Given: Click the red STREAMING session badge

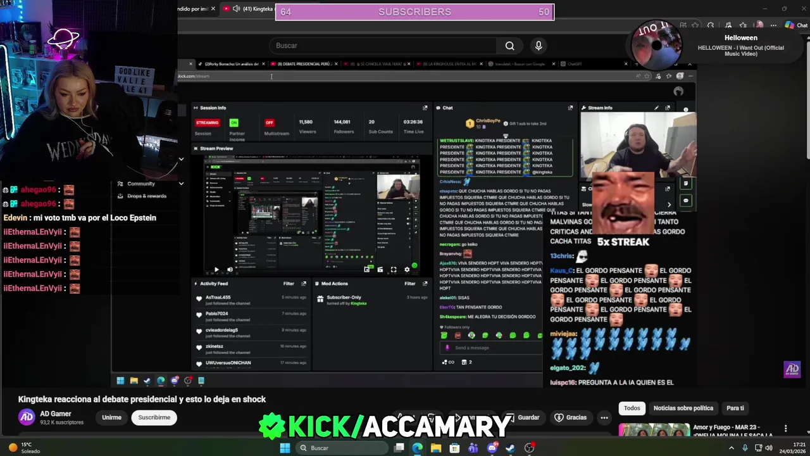Looking at the screenshot, I should click(x=207, y=122).
